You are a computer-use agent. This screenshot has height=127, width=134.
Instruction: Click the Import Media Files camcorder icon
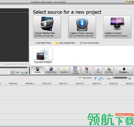47,24
